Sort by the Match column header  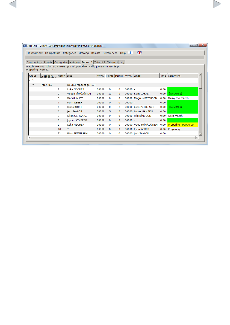(x=61, y=76)
